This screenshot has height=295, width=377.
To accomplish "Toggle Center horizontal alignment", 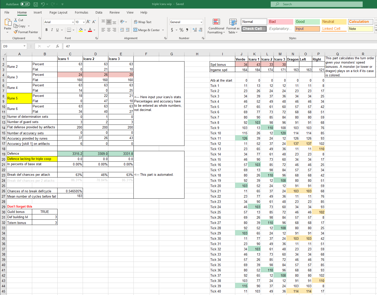I will pyautogui.click(x=109, y=30).
